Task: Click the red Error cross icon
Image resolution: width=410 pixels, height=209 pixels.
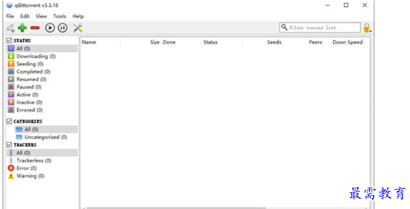Action: pos(11,168)
